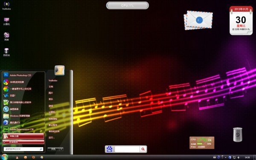The image size is (256, 160).
Task: Open Run... entry in Start menu
Action: (x=52, y=138)
